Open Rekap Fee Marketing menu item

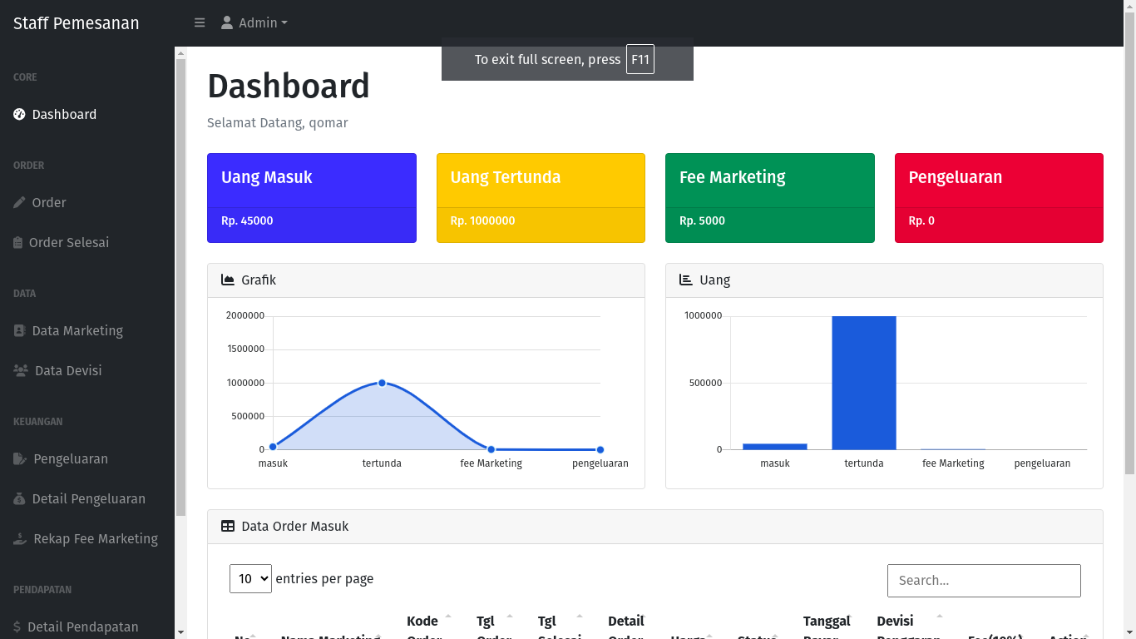(95, 539)
